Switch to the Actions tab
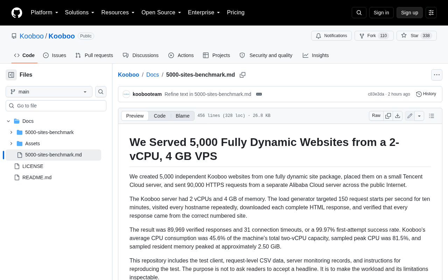This screenshot has height=280, width=448. click(x=181, y=55)
